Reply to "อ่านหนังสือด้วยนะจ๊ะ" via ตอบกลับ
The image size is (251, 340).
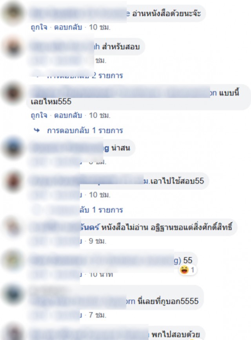[x=68, y=27]
